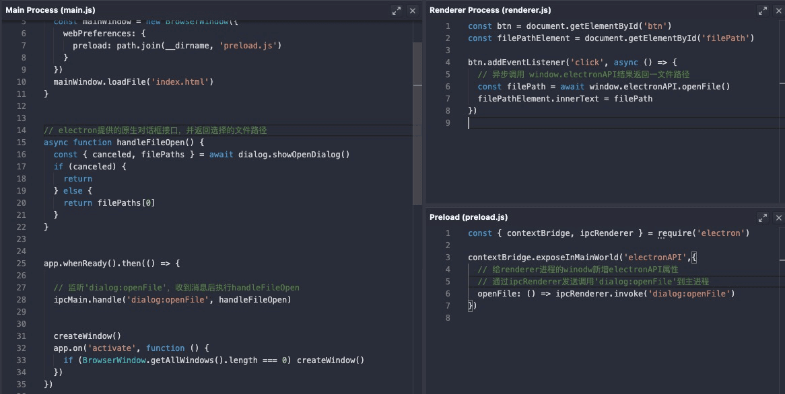
Task: Select the Renderer Process (renderer.js) title bar
Action: [490, 10]
